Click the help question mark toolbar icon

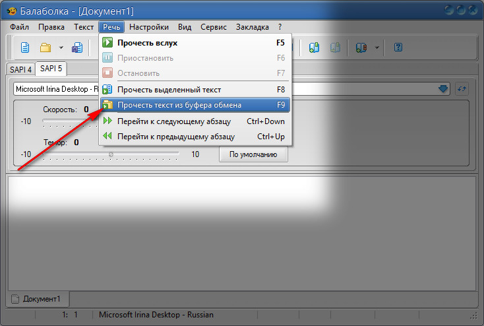tap(398, 48)
